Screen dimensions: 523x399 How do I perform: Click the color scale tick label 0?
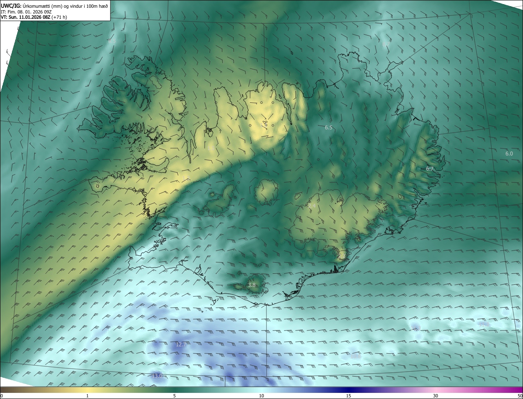pos(2,396)
